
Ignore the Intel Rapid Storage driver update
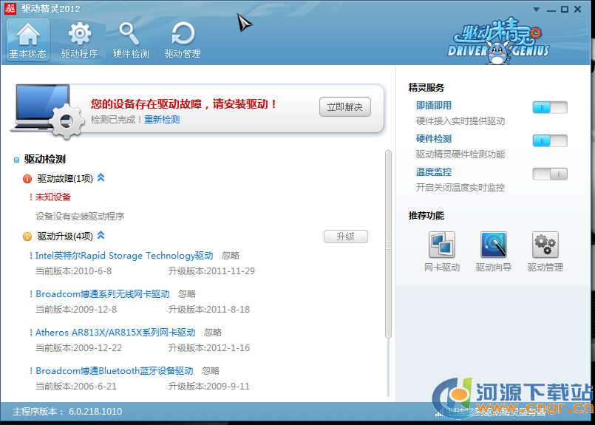(231, 256)
